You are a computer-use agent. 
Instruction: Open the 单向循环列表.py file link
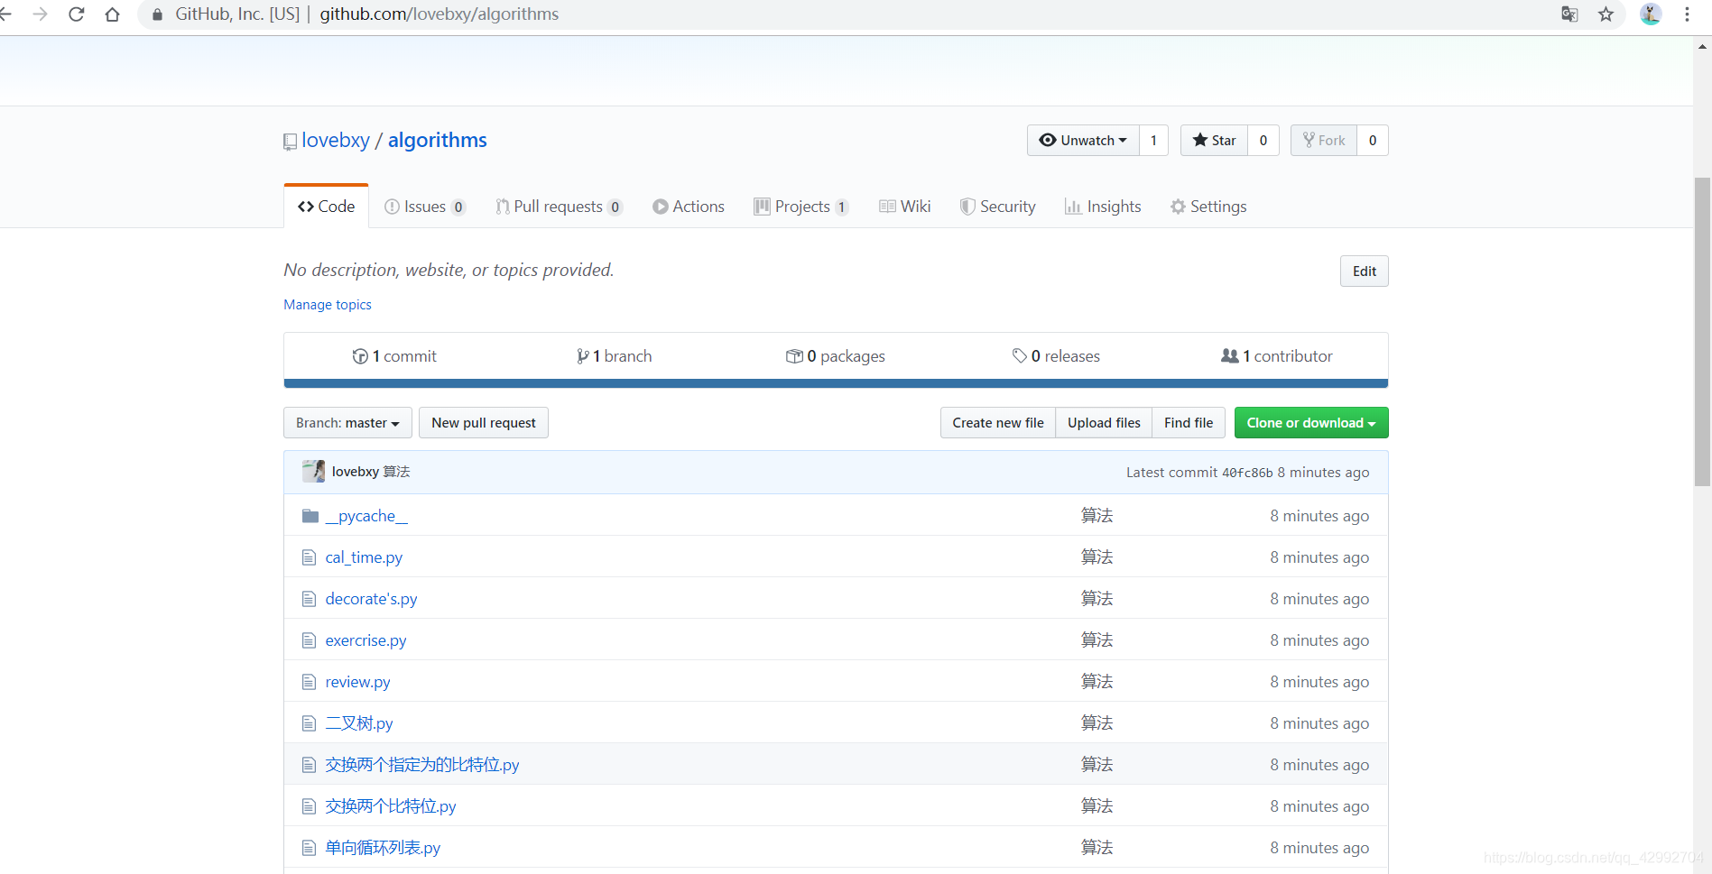pos(383,848)
